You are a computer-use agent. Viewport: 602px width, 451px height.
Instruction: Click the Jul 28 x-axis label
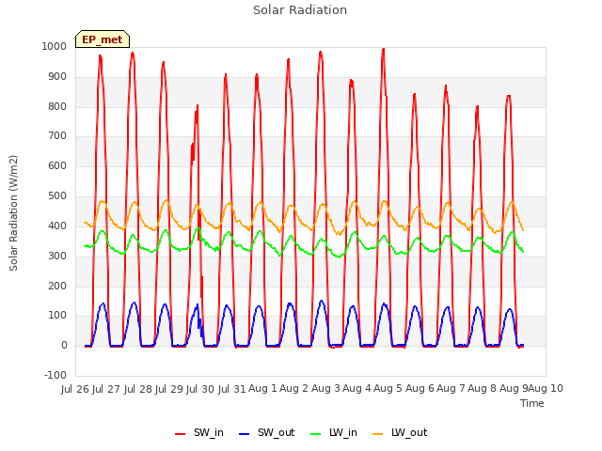point(138,389)
